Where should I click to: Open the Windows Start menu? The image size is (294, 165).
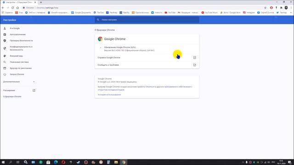tap(3, 162)
